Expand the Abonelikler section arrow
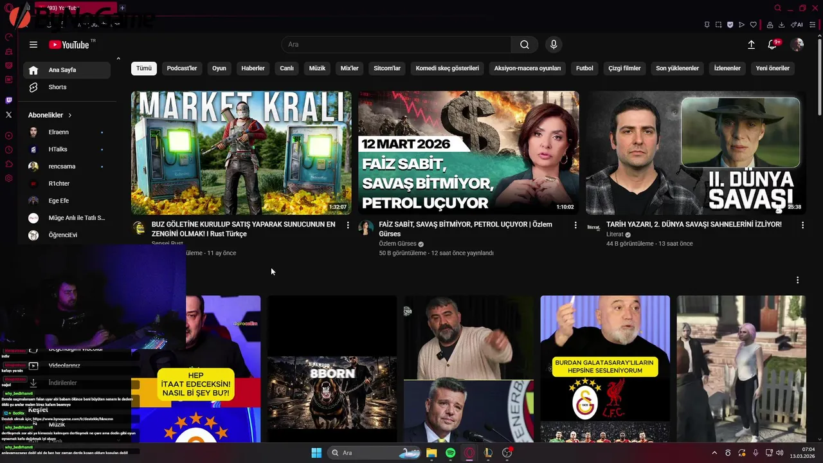 pyautogui.click(x=69, y=115)
